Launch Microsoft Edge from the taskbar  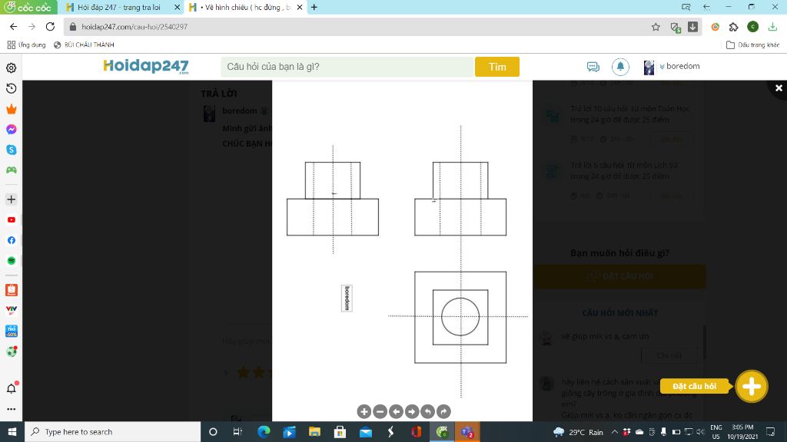pos(264,431)
